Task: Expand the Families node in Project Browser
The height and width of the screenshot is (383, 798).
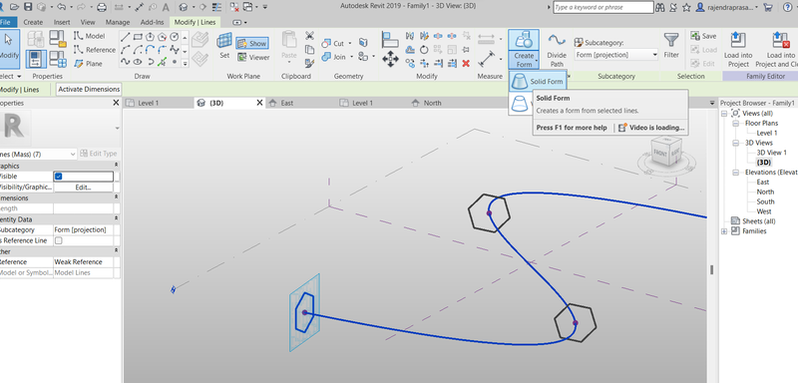Action: tap(724, 231)
